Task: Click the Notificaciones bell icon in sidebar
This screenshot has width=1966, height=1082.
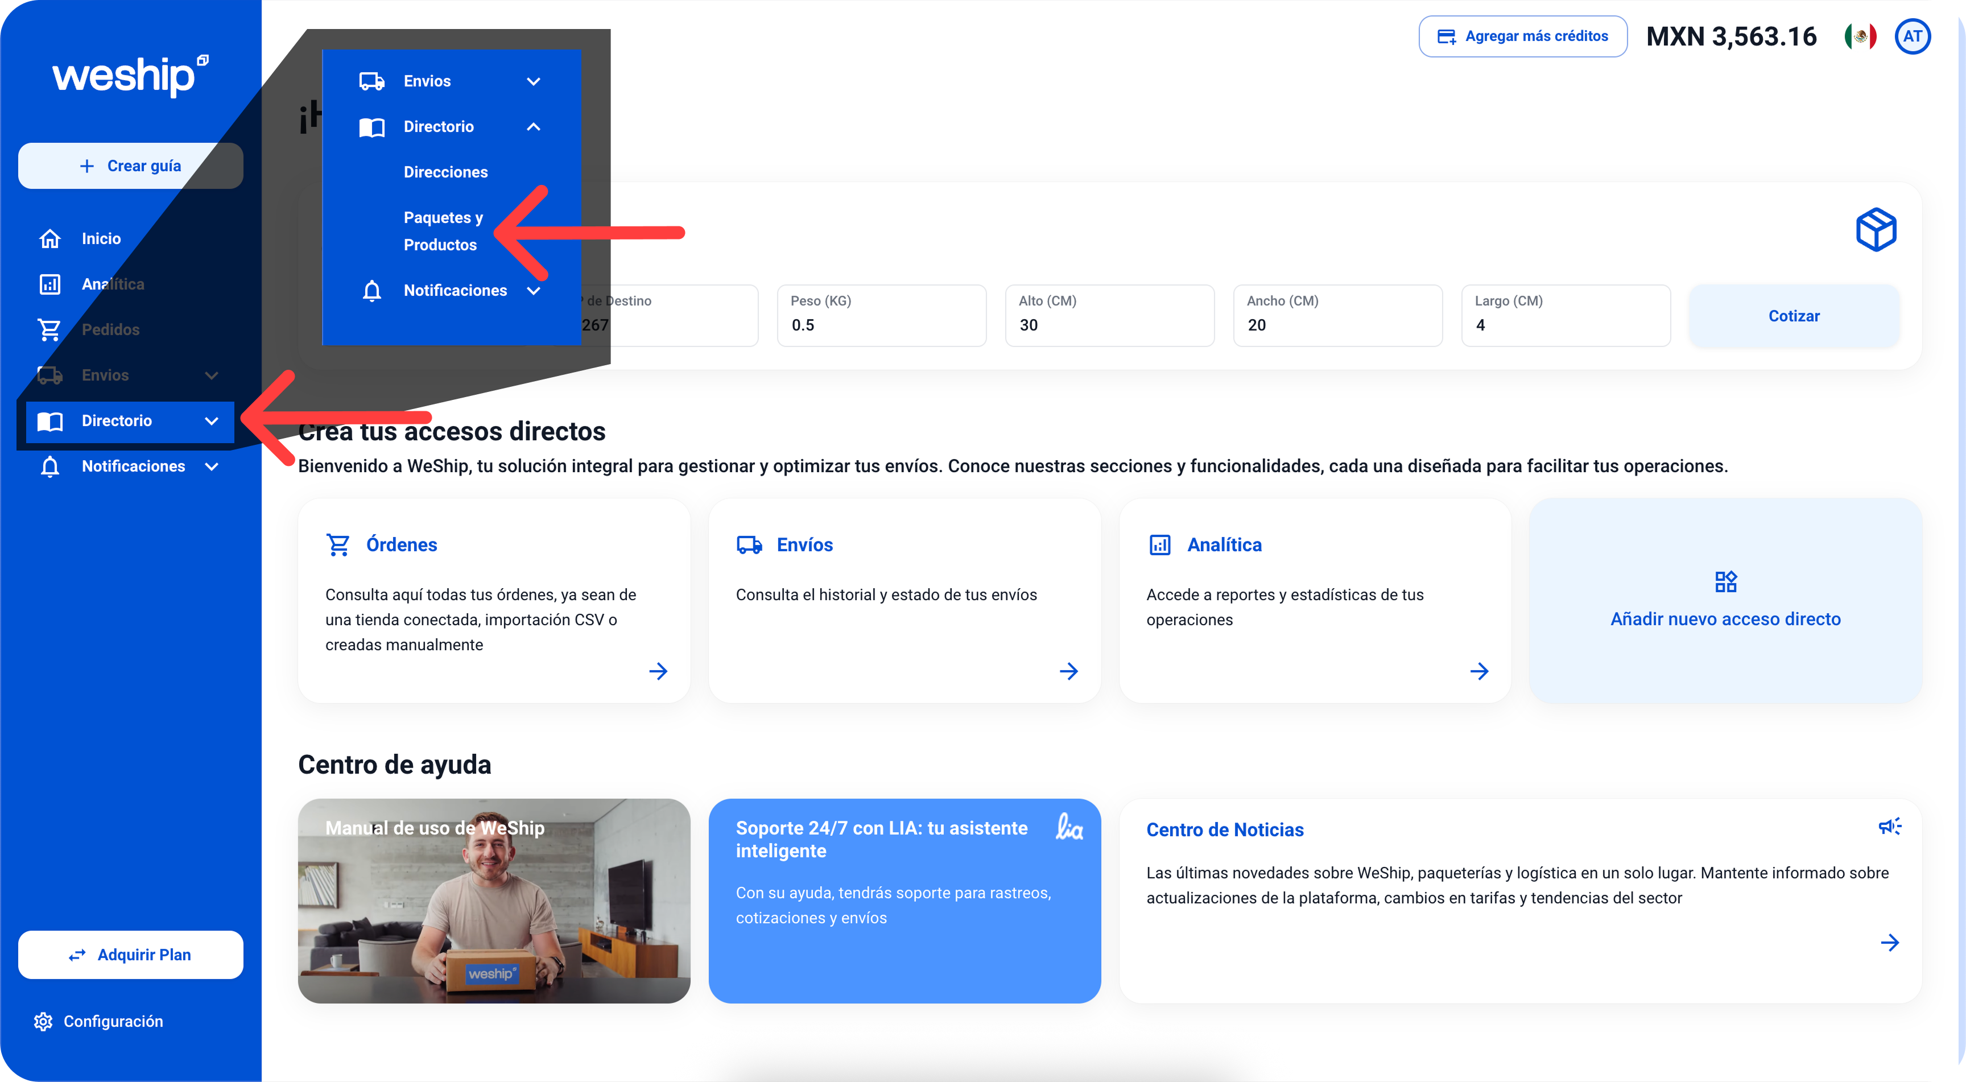Action: (49, 466)
